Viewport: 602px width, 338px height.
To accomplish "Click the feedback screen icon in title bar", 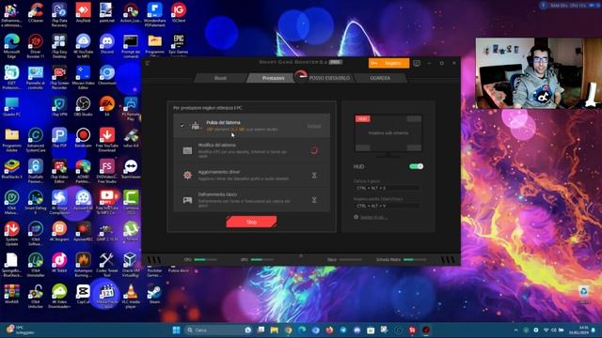I will 417,63.
